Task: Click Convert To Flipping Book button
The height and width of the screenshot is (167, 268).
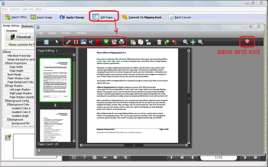Action: tap(142, 17)
